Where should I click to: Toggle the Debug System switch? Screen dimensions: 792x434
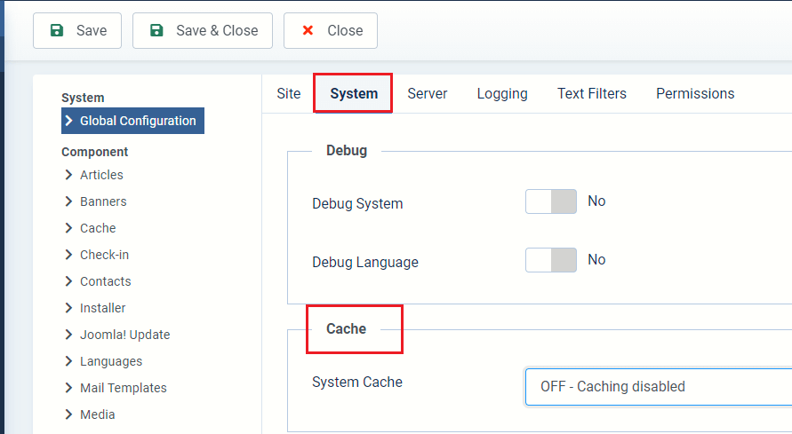click(x=551, y=202)
